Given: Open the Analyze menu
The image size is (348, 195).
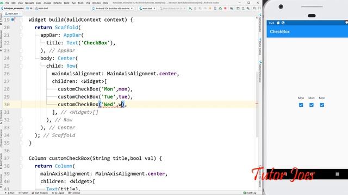Looking at the screenshot, I should 47,3.
